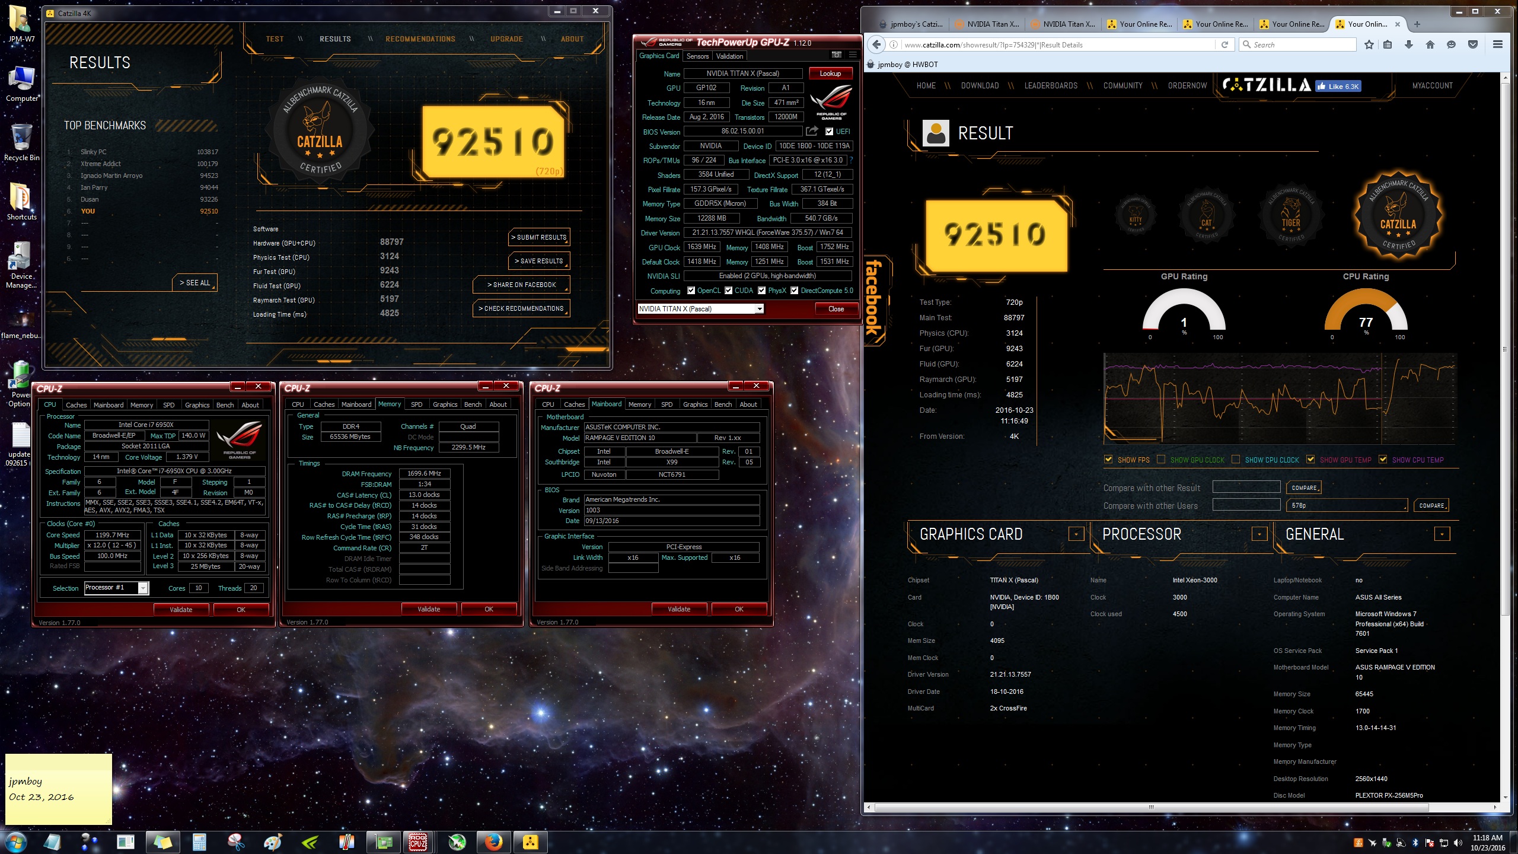This screenshot has height=854, width=1518.
Task: Save page to Pocket icon
Action: [1473, 44]
